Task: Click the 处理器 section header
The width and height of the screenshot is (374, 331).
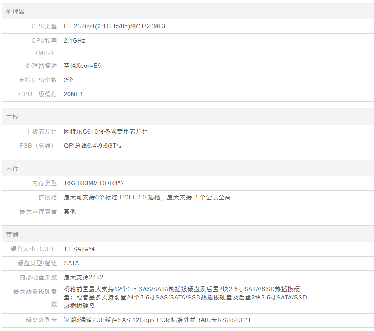Action: pos(15,12)
